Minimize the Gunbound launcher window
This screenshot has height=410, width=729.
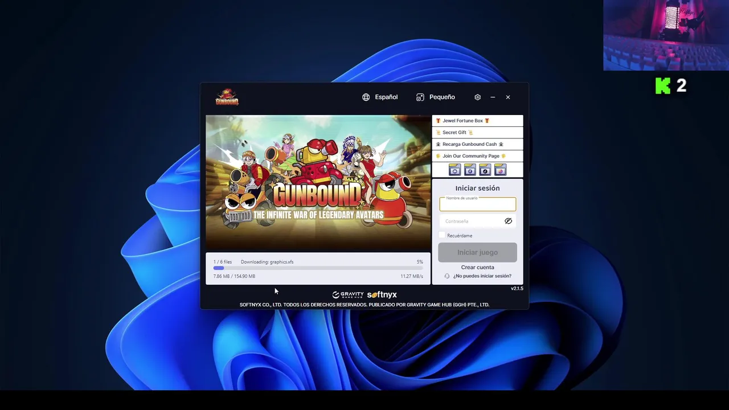[493, 97]
